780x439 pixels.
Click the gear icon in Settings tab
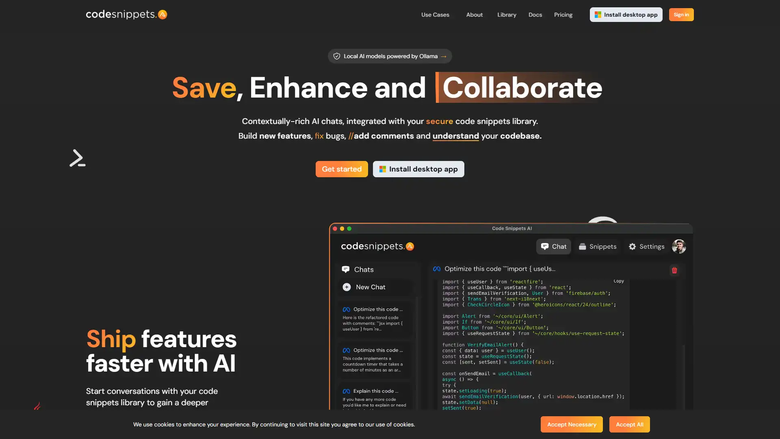632,246
